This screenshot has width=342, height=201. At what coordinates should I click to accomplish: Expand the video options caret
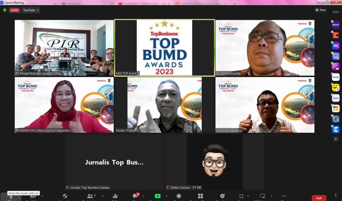click(42, 196)
